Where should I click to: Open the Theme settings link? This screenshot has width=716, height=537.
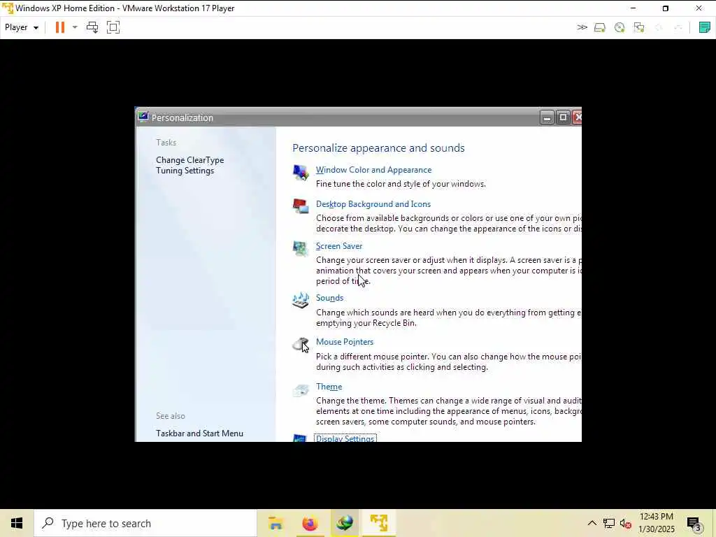click(329, 387)
